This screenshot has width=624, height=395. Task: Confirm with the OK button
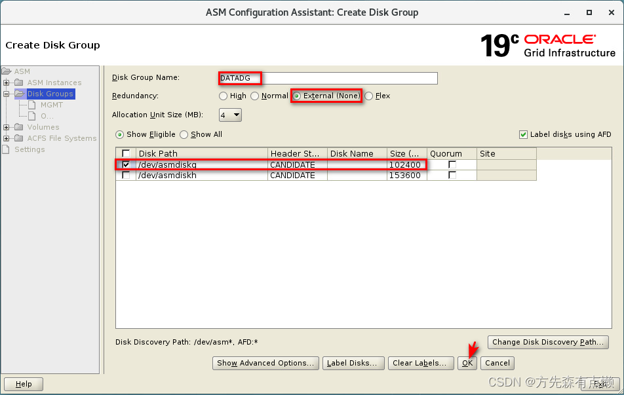point(467,363)
